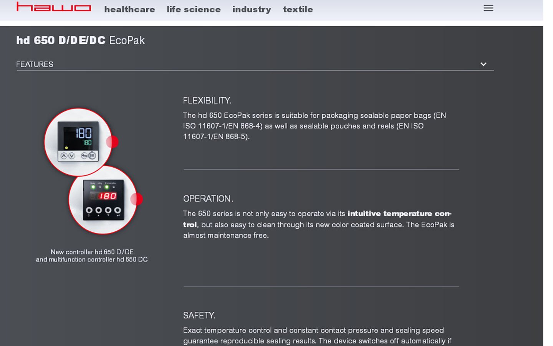Image resolution: width=553 pixels, height=346 pixels.
Task: Click the SAFETY heading
Action: coord(199,316)
